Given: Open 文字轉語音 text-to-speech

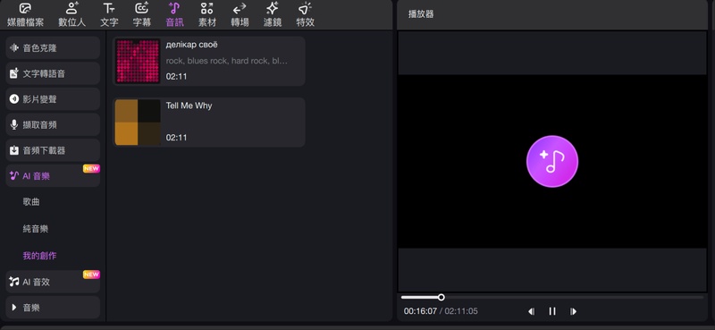Looking at the screenshot, I should (53, 73).
